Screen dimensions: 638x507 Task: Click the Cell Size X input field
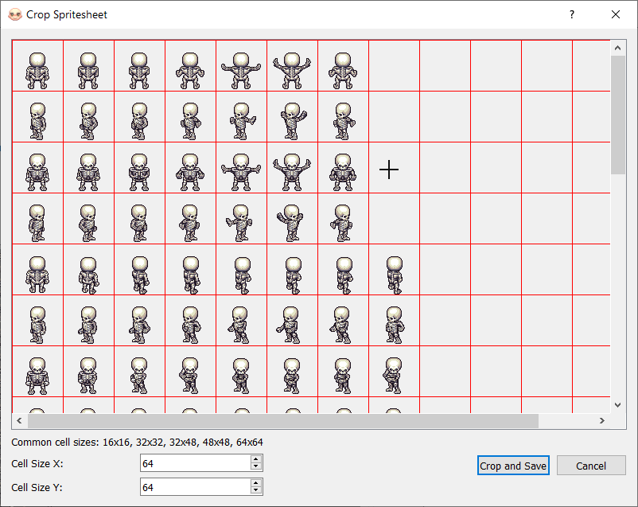click(x=194, y=463)
